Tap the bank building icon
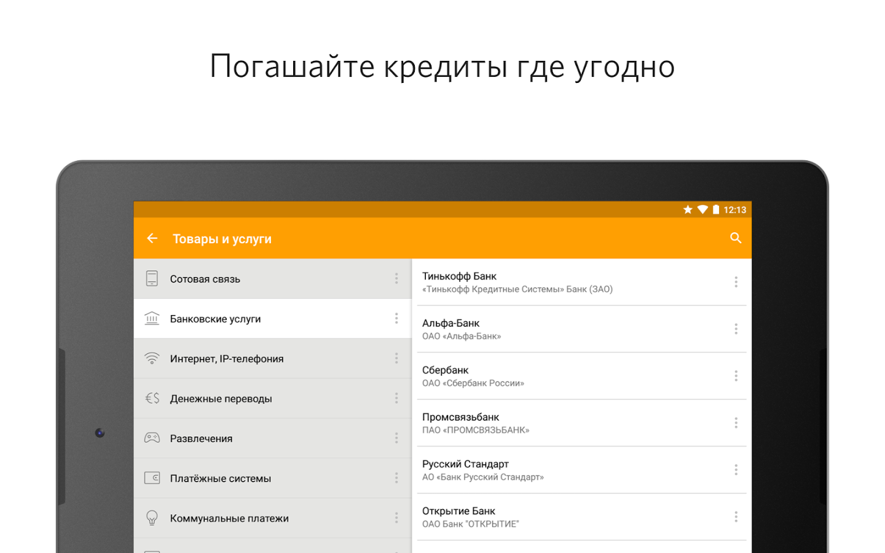Viewport: 885px width, 553px height. point(152,318)
